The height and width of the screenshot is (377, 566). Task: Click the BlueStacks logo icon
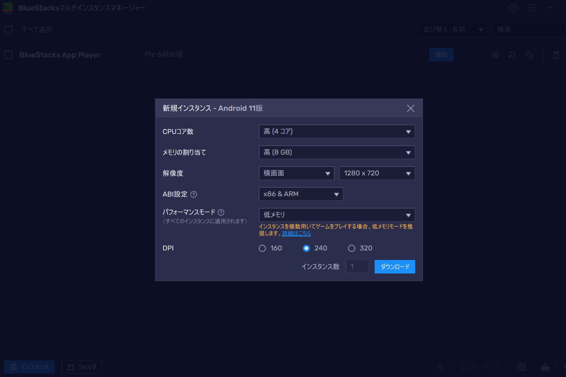coord(8,8)
